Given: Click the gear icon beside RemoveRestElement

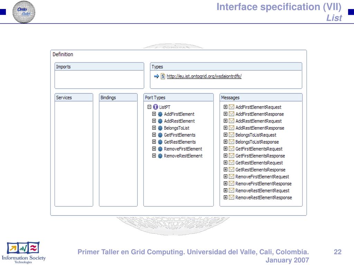Looking at the screenshot, I should click(x=160, y=156).
